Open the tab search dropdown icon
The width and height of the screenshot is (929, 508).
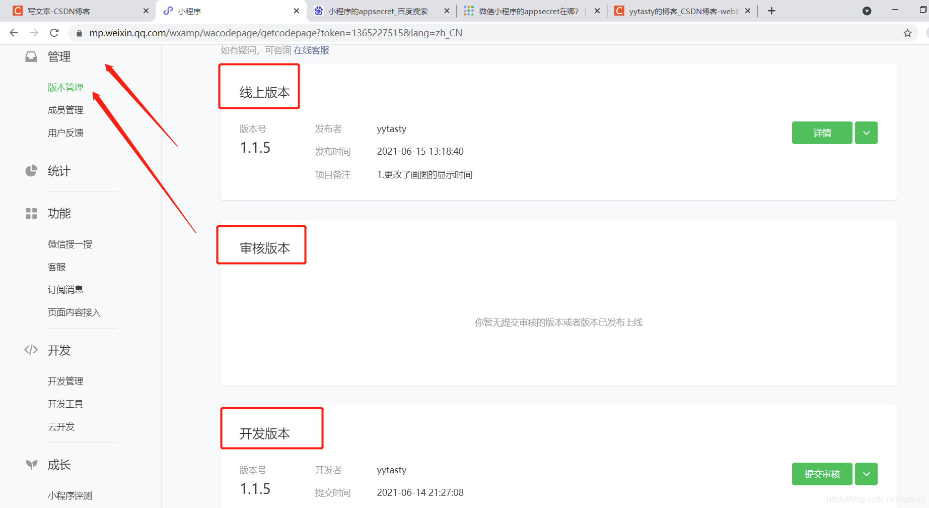click(x=867, y=11)
